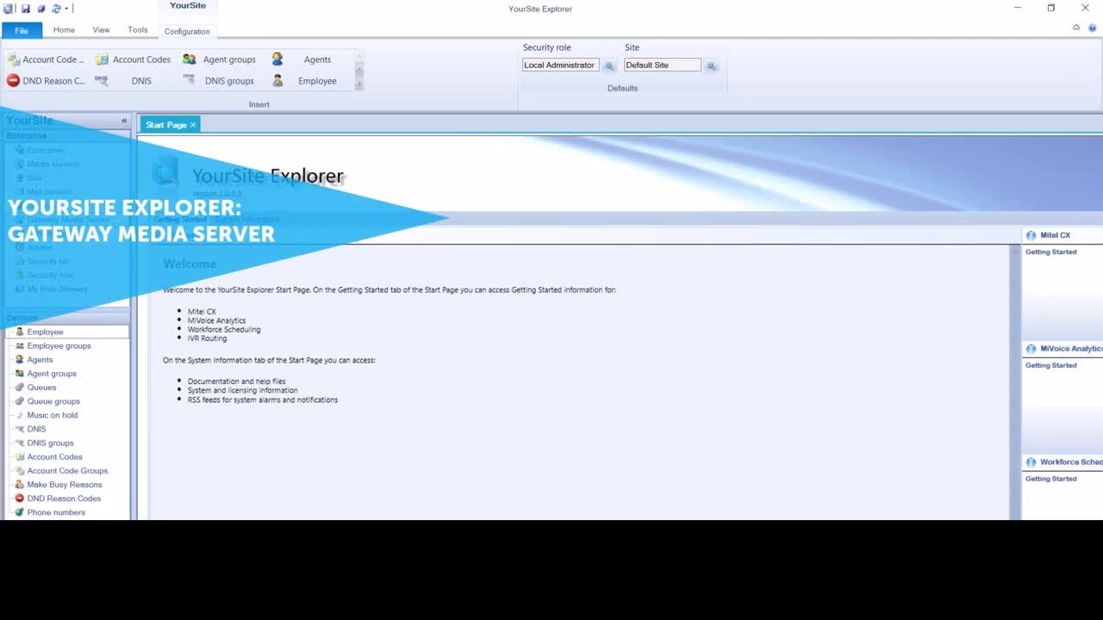This screenshot has height=620, width=1103.
Task: Select Account Codes in the Devices tree
Action: (54, 456)
